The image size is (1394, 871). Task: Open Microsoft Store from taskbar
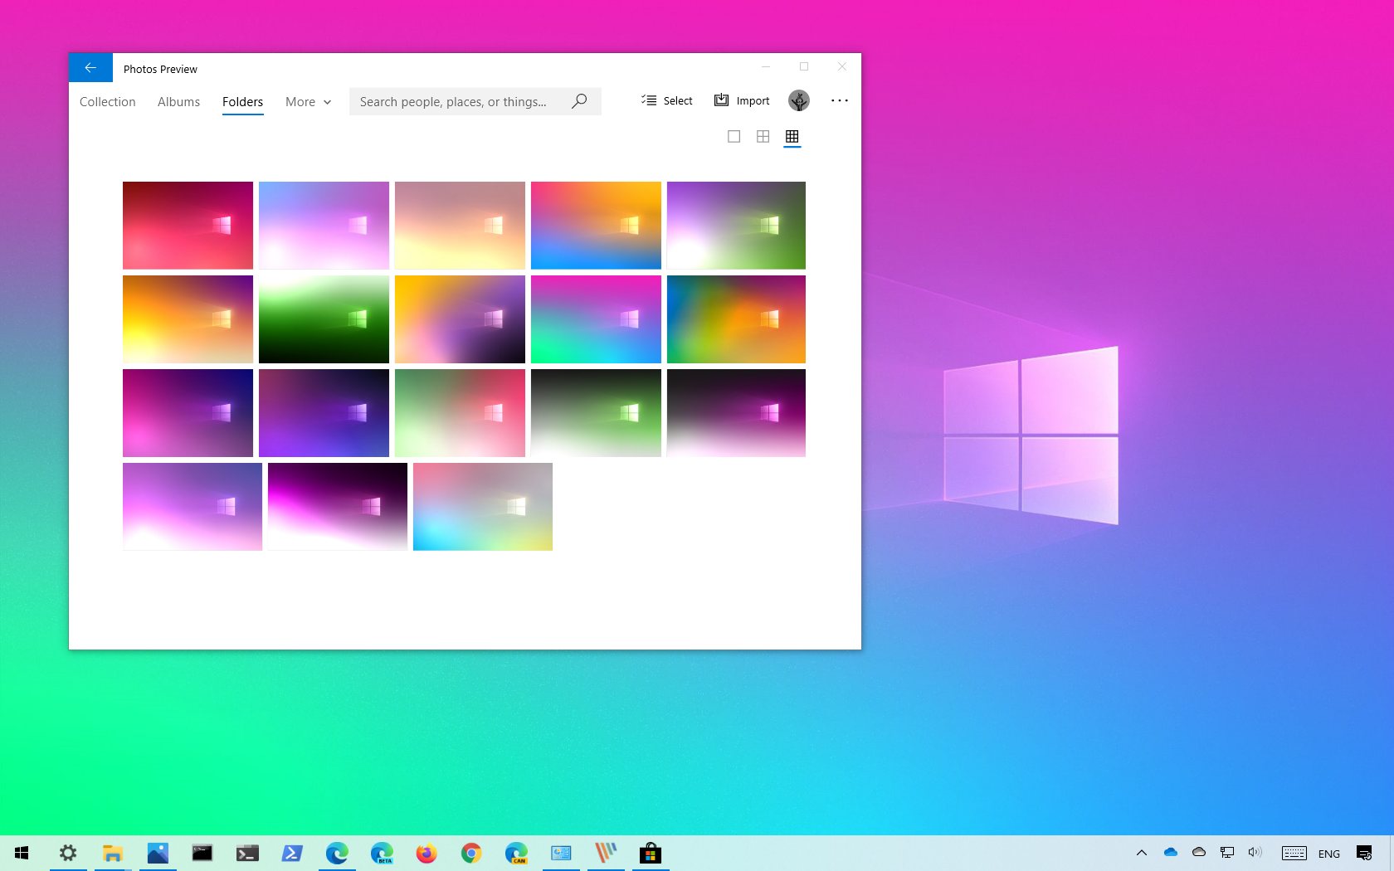point(651,853)
